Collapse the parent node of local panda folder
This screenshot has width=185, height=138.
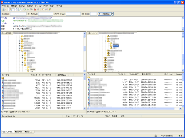22,65
